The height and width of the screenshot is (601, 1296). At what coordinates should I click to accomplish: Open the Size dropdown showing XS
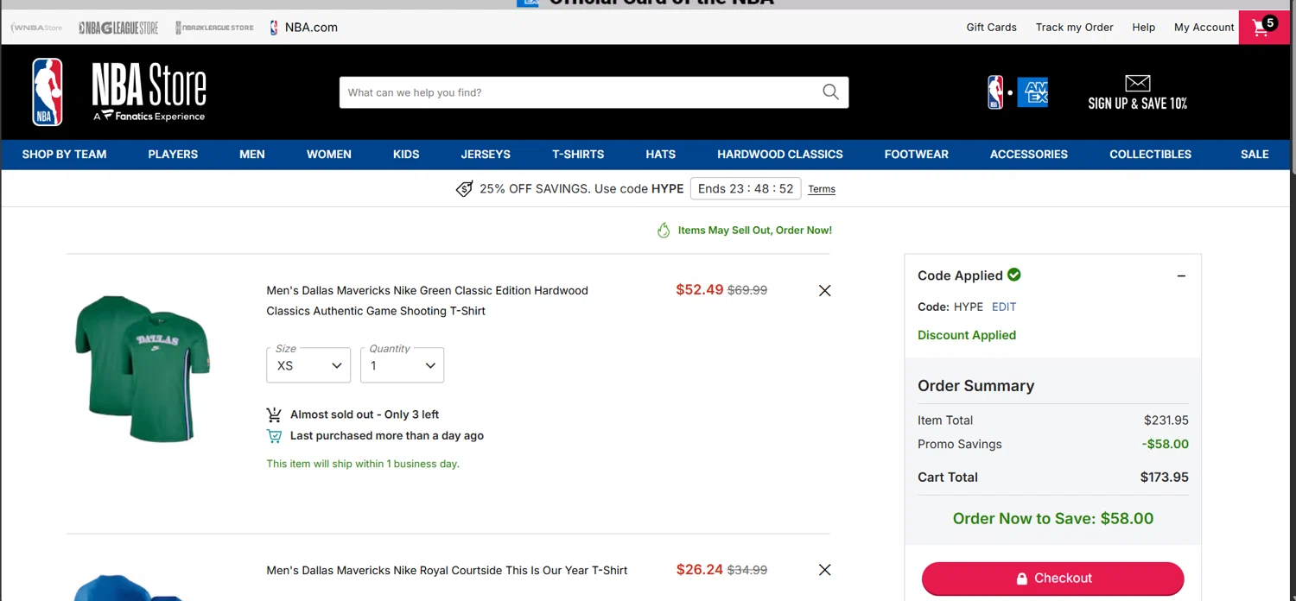(308, 365)
